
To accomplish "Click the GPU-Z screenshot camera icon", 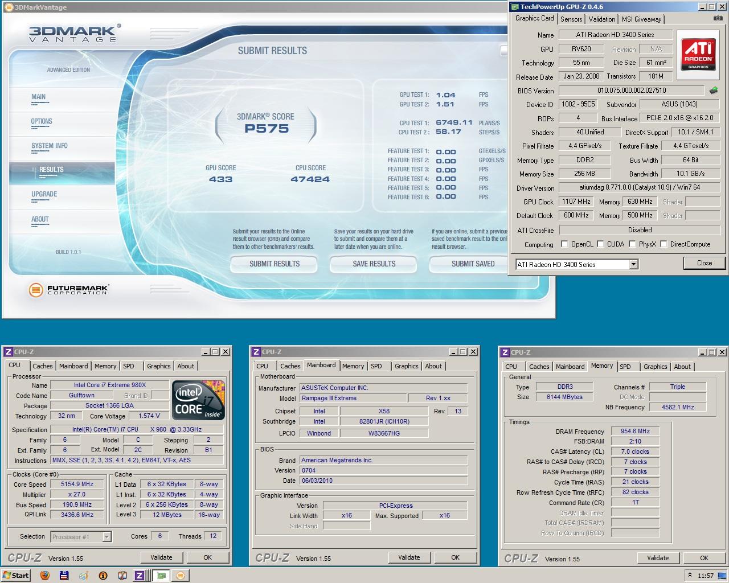I will click(718, 18).
